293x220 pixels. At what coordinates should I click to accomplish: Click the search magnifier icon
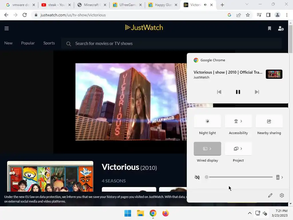(x=69, y=44)
